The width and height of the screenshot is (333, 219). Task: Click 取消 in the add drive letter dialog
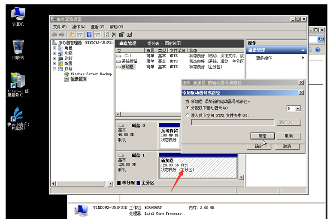coord(288,136)
